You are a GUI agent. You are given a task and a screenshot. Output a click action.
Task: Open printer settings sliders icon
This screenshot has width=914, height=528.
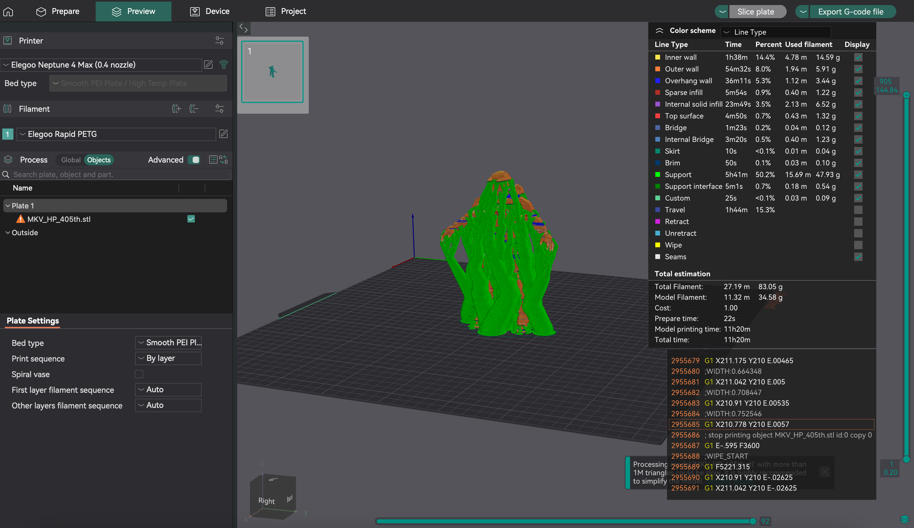point(220,41)
